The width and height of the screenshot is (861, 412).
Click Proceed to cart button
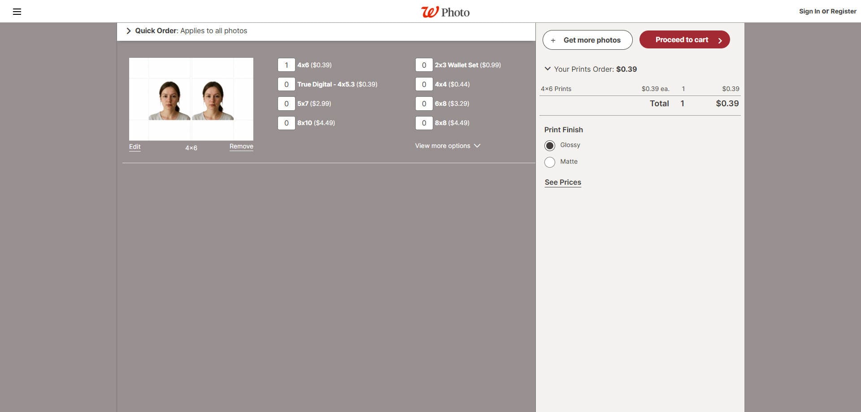coord(684,40)
